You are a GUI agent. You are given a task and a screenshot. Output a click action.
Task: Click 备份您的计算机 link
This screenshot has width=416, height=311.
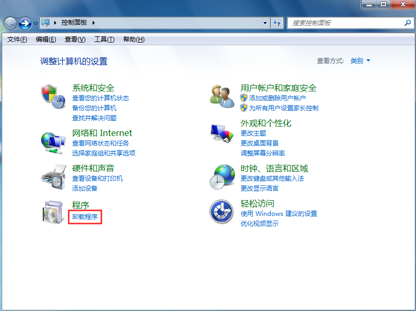pyautogui.click(x=94, y=108)
